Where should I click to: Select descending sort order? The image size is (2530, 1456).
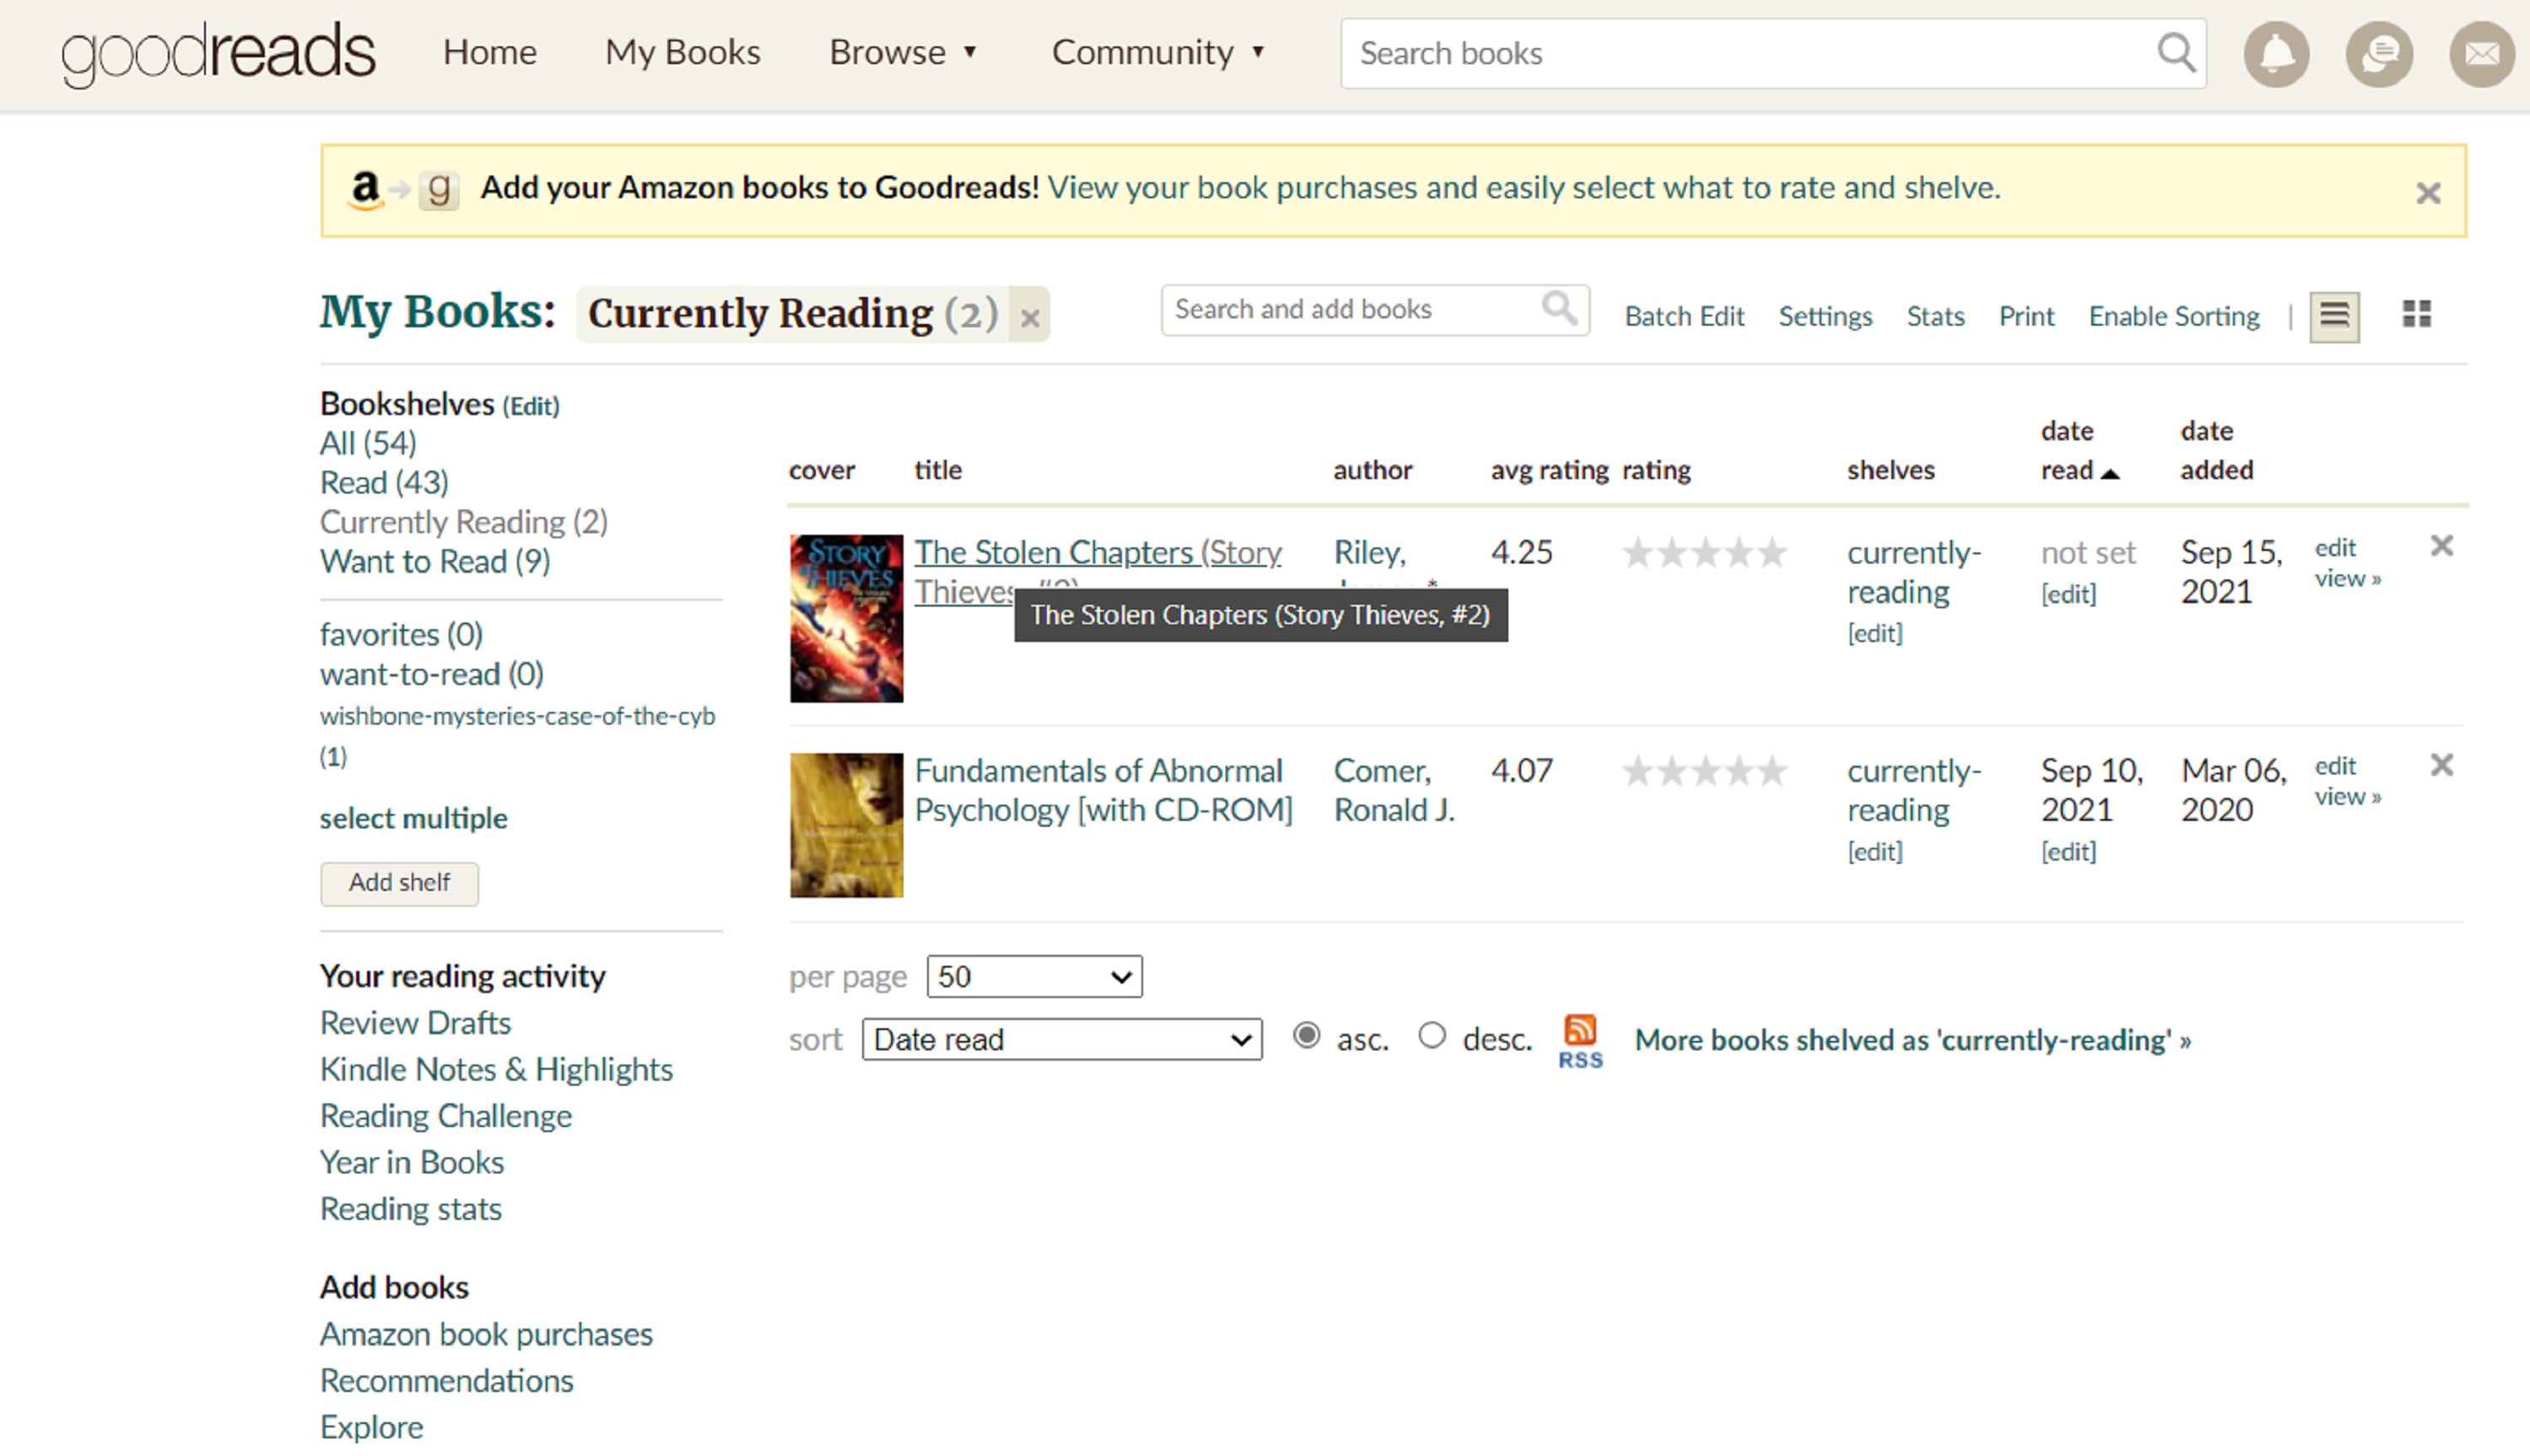[x=1432, y=1035]
